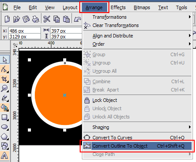Choose Convert Outline To Object
Viewport: 196px width, 162px height.
click(x=137, y=146)
